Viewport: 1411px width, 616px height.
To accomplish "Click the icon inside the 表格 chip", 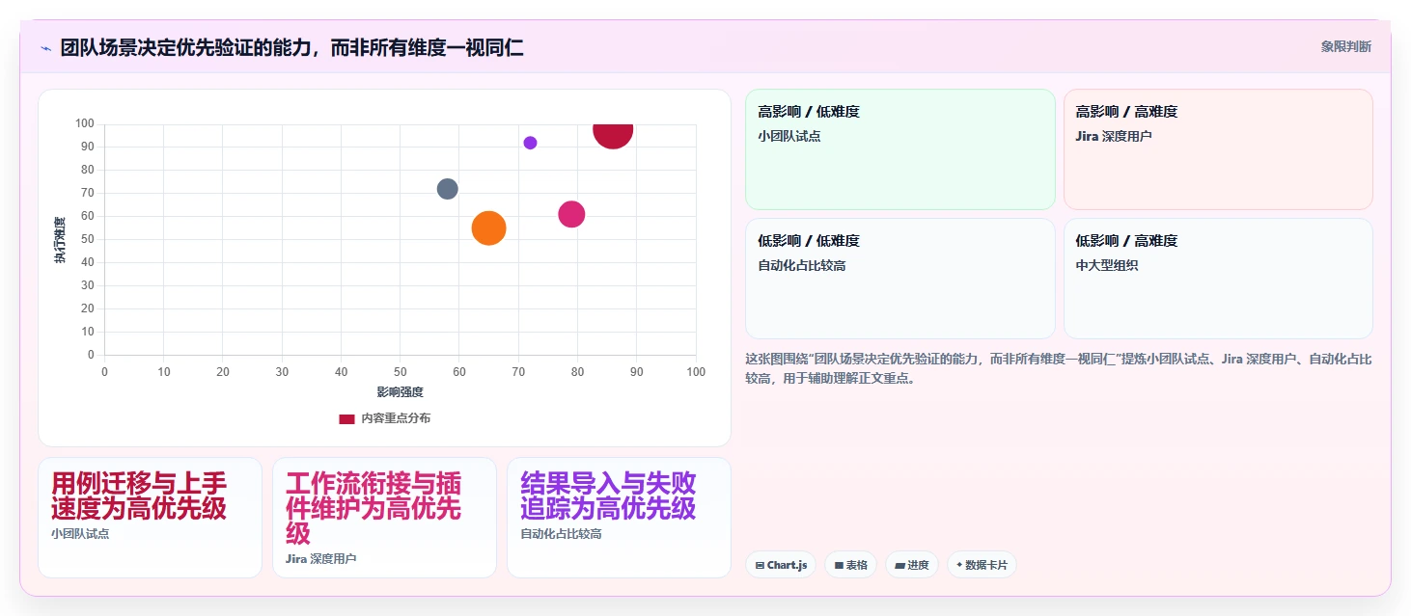I will pyautogui.click(x=839, y=566).
